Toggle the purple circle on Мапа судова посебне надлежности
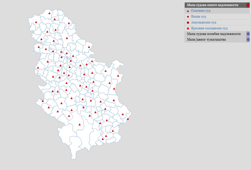Image resolution: width=251 pixels, height=170 pixels. tap(248, 34)
